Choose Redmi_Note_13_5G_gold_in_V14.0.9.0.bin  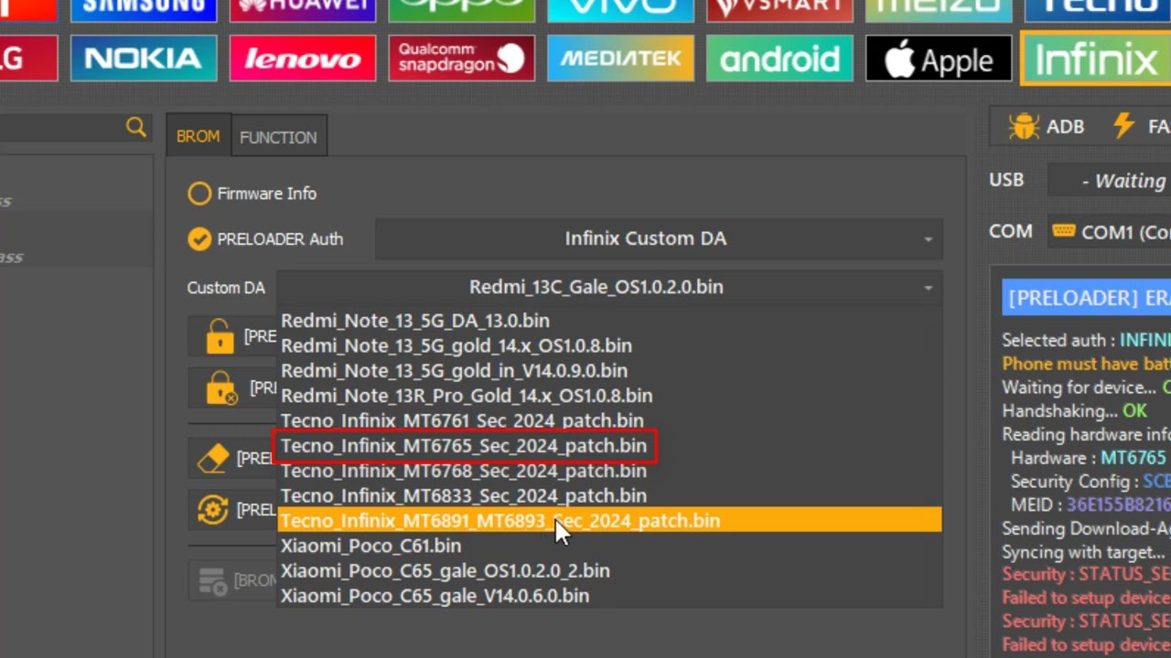click(x=610, y=370)
